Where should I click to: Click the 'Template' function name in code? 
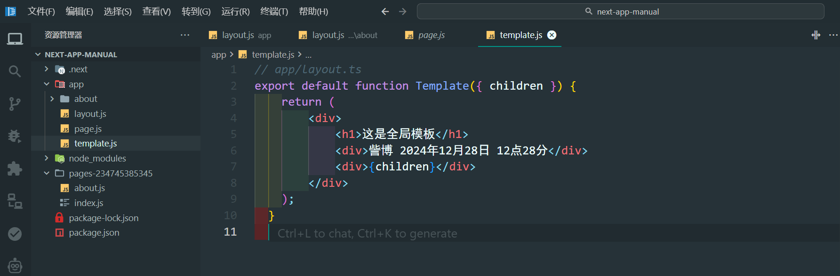point(442,86)
